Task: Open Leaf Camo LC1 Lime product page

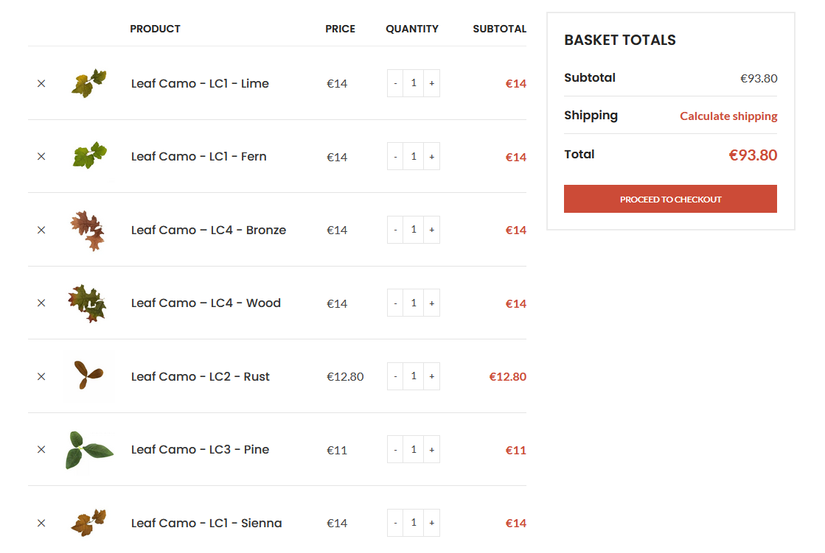Action: (200, 84)
